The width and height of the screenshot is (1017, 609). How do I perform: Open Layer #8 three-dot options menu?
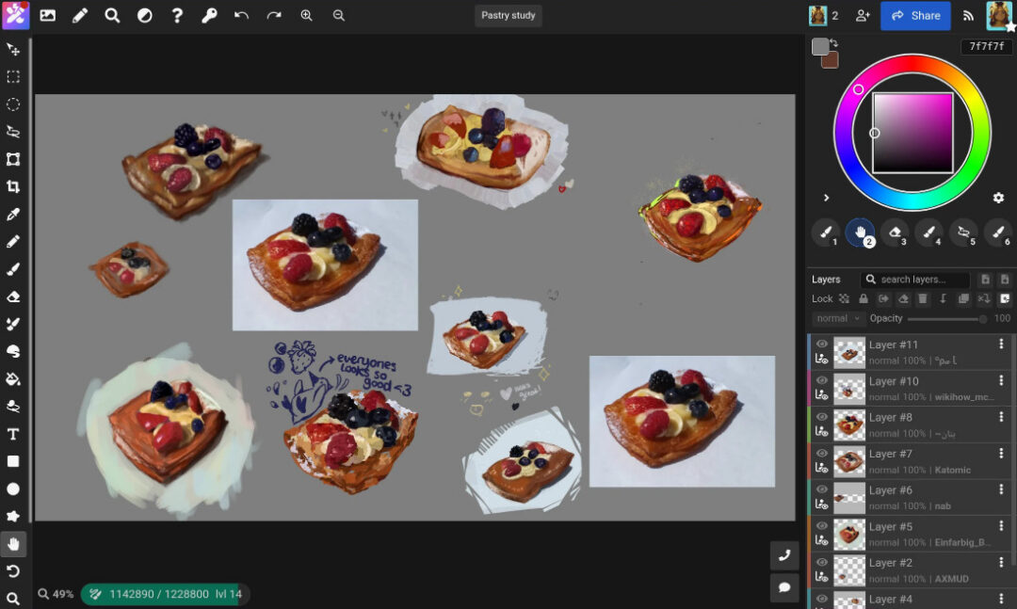click(x=1001, y=417)
